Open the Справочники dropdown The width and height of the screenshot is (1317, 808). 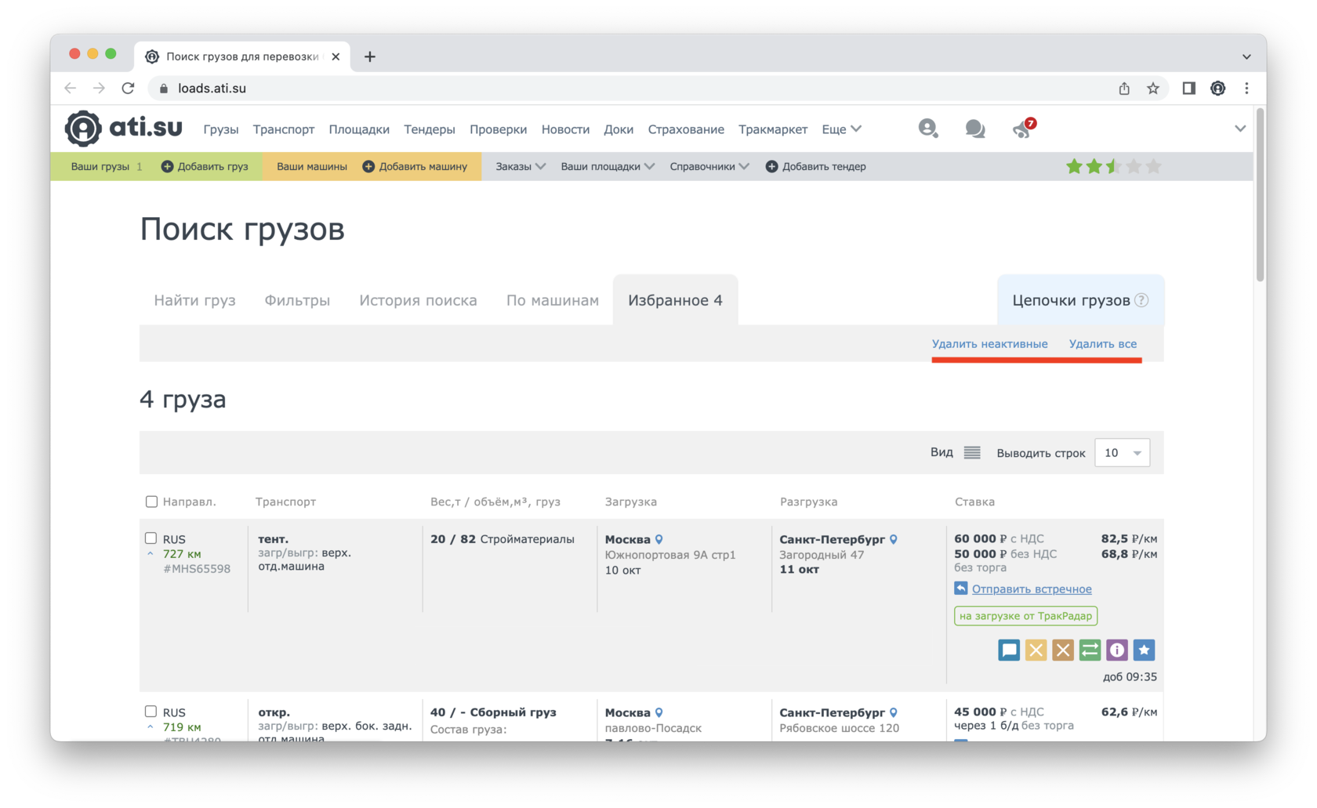tap(709, 166)
